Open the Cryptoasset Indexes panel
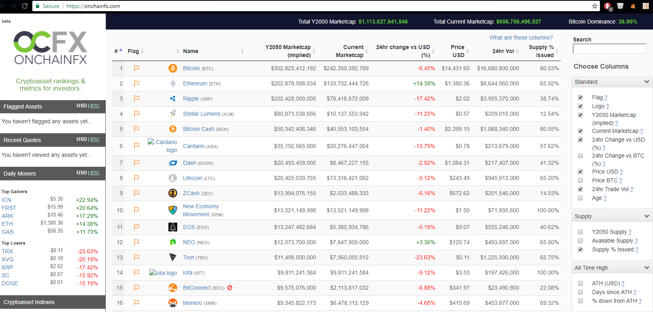653x312 pixels. point(53,302)
